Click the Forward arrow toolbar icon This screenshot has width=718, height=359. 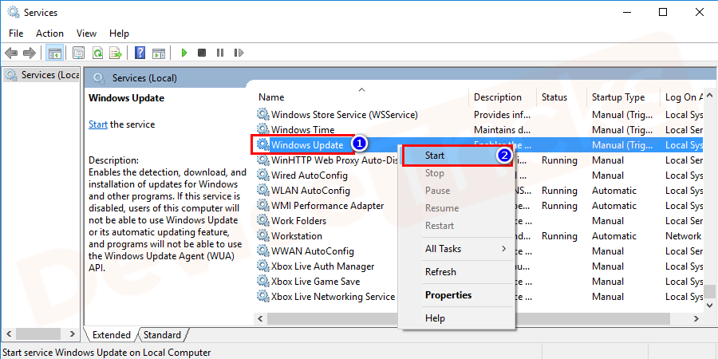[x=30, y=53]
